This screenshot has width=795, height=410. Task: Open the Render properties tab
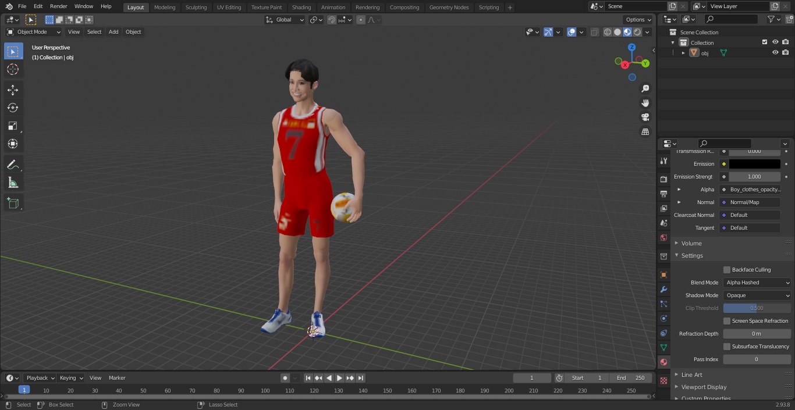click(x=663, y=179)
